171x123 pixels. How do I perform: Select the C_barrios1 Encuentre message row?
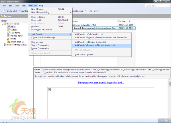(104, 28)
